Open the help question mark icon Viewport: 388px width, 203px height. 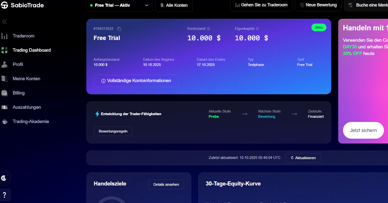click(x=5, y=195)
